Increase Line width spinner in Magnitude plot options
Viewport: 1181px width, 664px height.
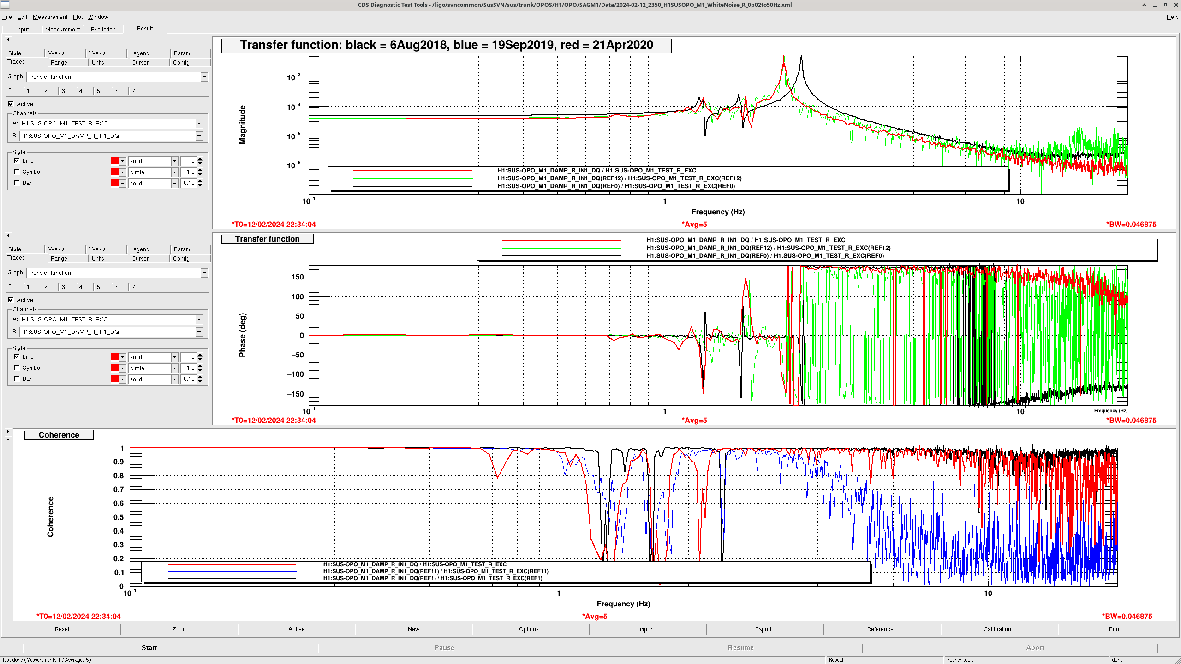coord(200,159)
